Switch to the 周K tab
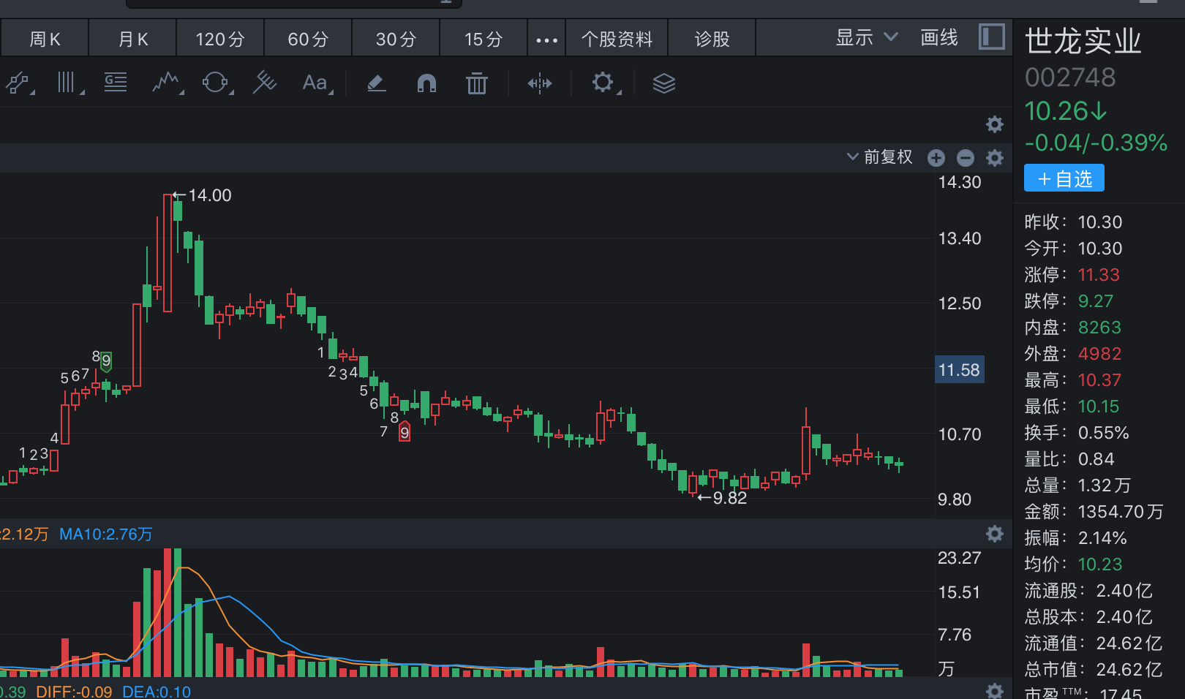Viewport: 1185px width, 699px height. pos(45,39)
